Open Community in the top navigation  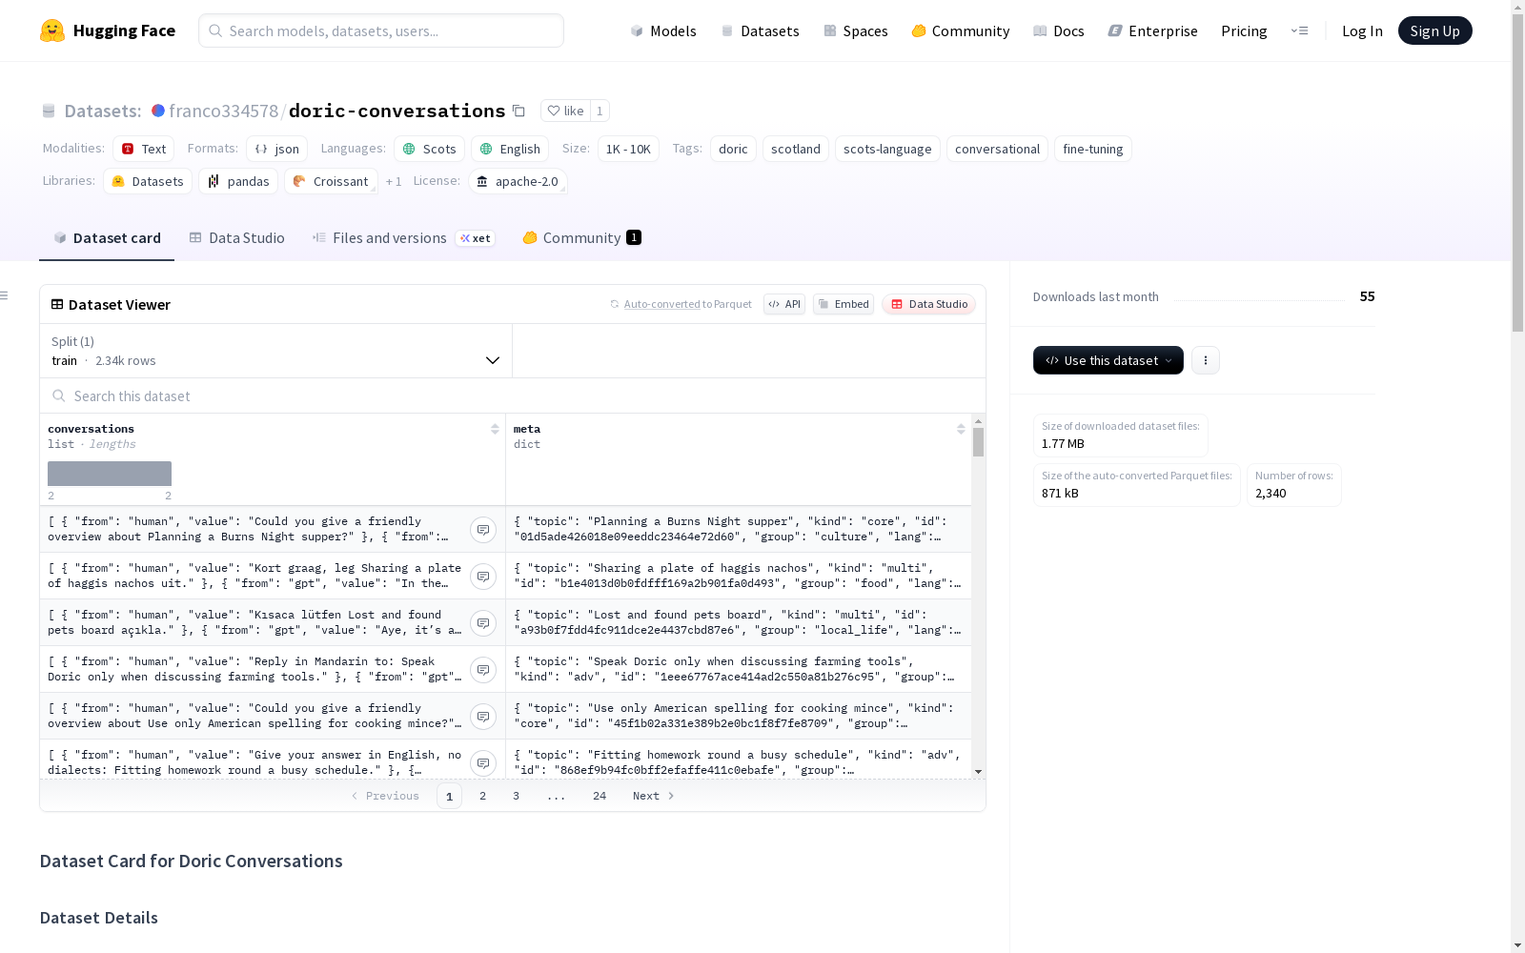click(x=961, y=30)
